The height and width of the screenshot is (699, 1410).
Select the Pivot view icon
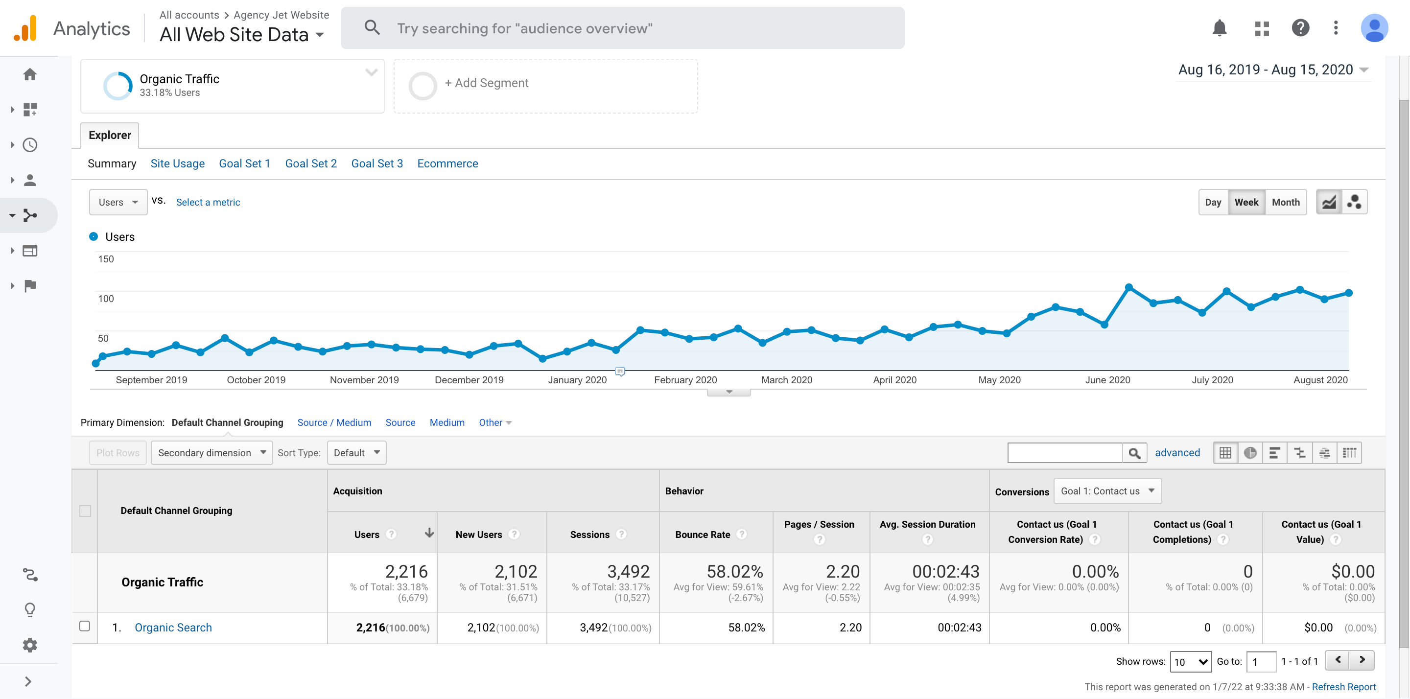(x=1350, y=453)
